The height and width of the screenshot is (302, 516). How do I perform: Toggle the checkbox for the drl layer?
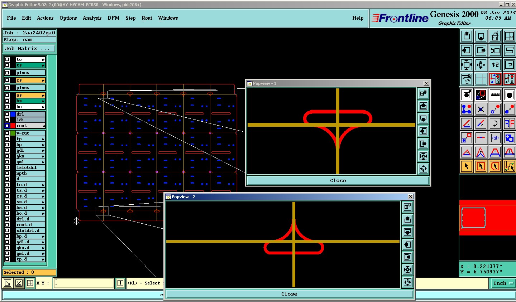point(7,114)
